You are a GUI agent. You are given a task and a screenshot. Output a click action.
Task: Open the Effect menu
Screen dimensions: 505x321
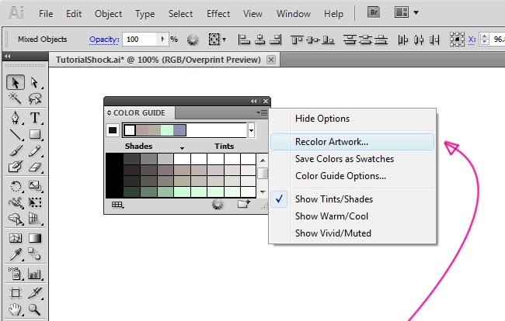(218, 14)
